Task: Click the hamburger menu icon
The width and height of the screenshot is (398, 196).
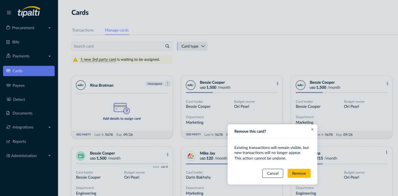Action: tap(9, 13)
